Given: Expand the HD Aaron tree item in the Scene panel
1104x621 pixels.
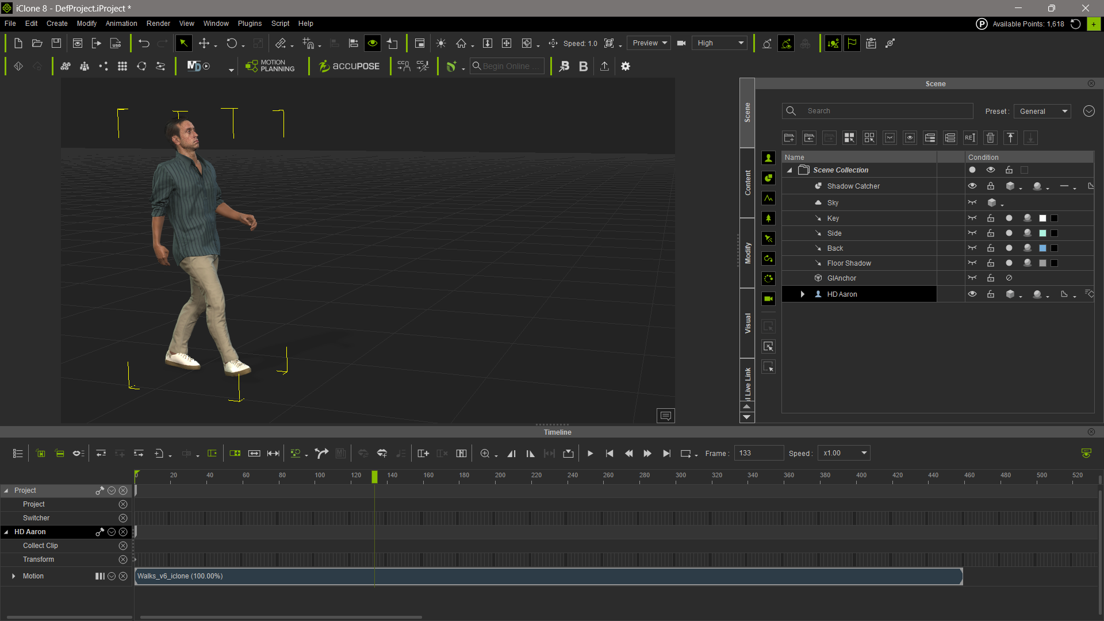Looking at the screenshot, I should (x=803, y=294).
